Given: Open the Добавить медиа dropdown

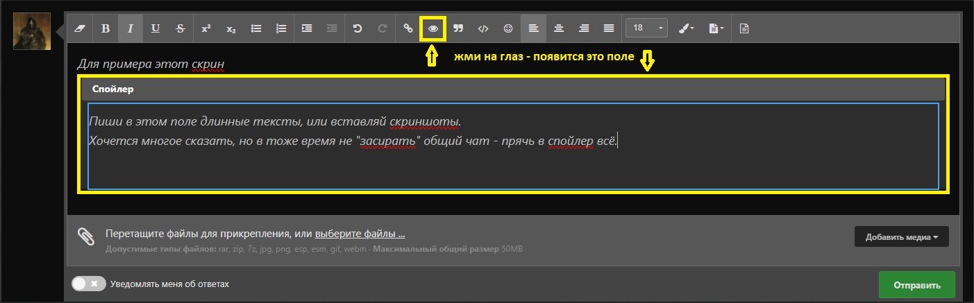Looking at the screenshot, I should 901,237.
